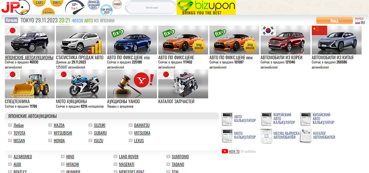Select TOYOTA make

[x=19, y=133]
